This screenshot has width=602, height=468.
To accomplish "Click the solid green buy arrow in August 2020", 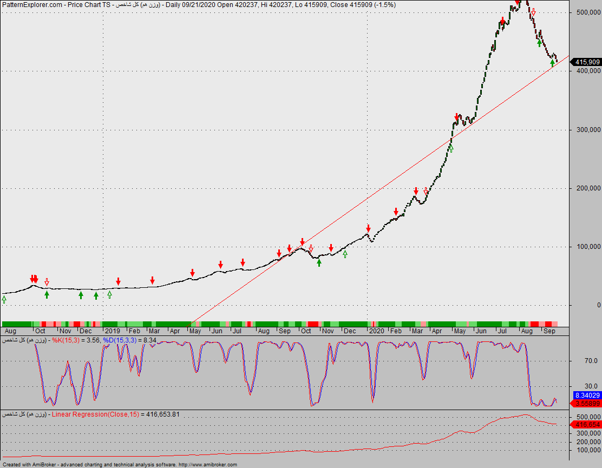I will click(539, 43).
